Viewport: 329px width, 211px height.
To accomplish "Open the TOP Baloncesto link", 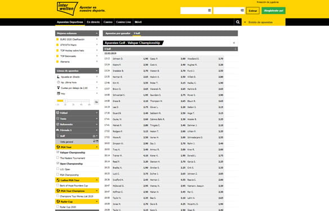I will [68, 56].
